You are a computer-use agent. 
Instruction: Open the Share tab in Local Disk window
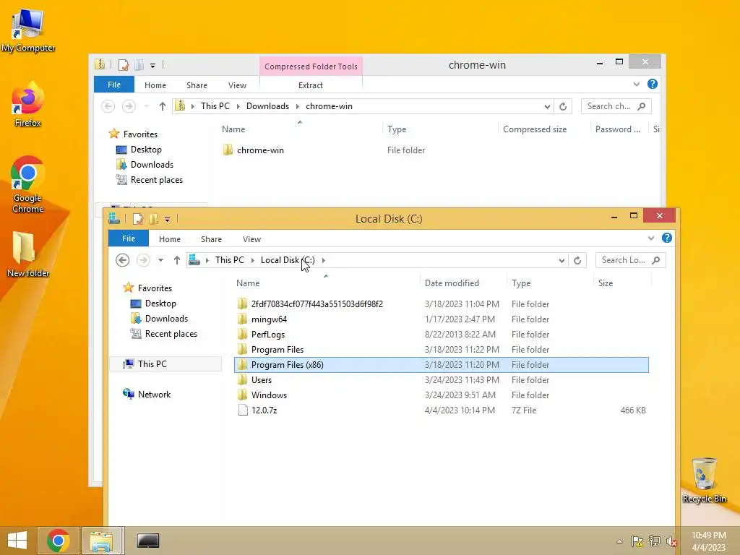(211, 239)
